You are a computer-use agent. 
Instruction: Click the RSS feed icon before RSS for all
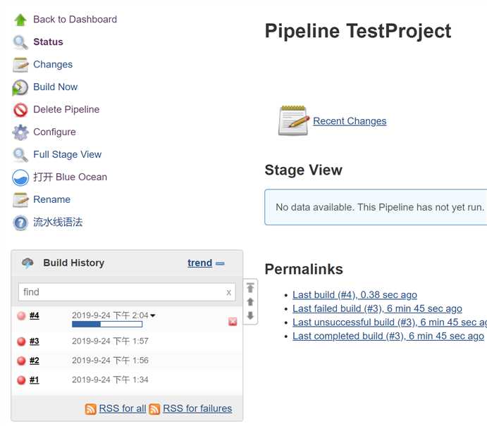tap(91, 409)
